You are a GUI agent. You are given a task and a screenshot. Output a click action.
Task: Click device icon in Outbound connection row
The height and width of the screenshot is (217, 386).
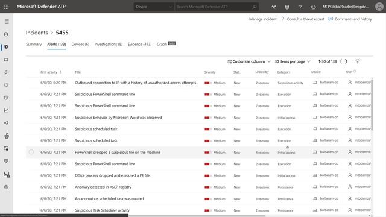point(315,83)
